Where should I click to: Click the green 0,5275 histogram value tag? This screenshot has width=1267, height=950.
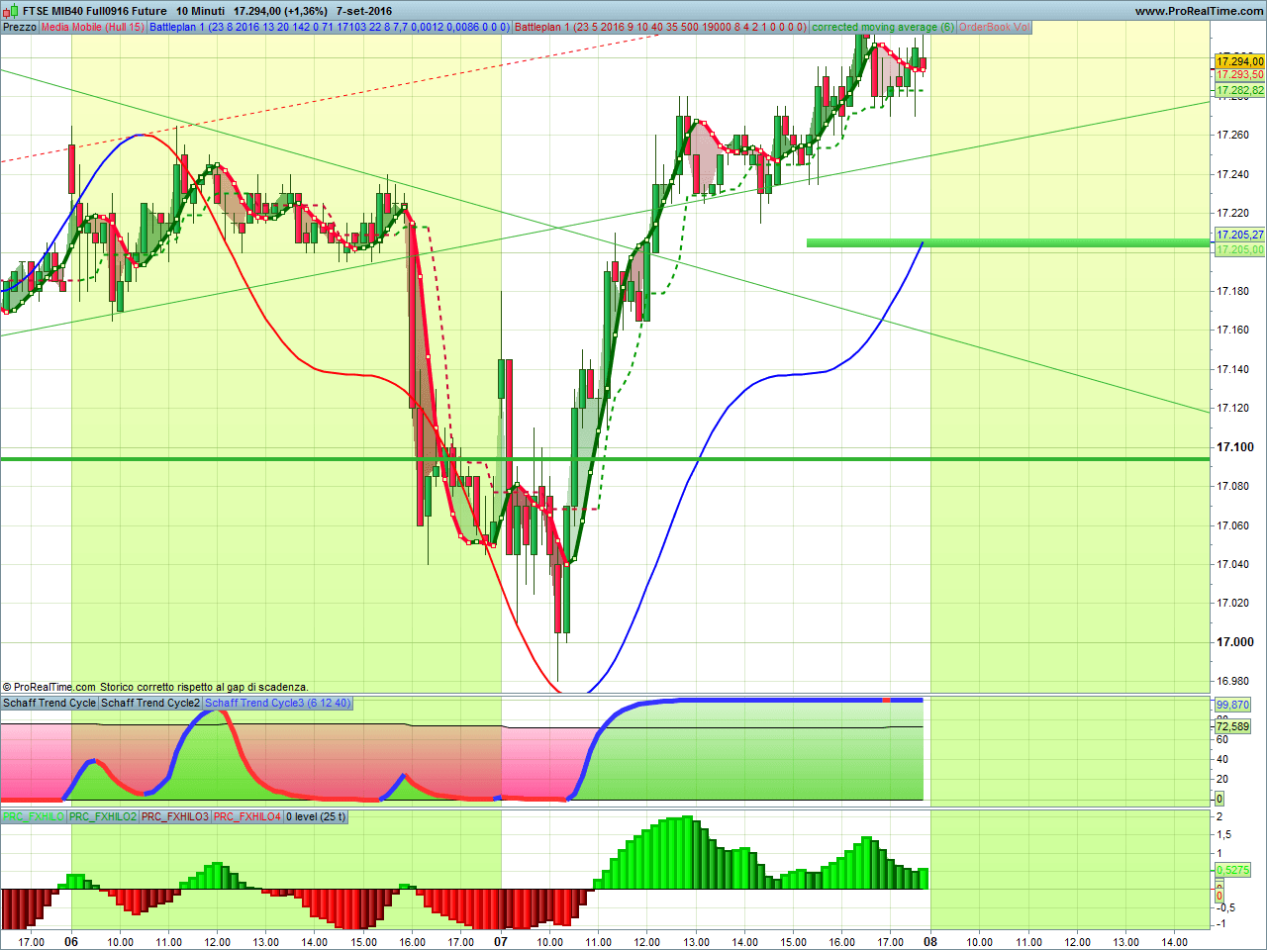click(x=1232, y=870)
